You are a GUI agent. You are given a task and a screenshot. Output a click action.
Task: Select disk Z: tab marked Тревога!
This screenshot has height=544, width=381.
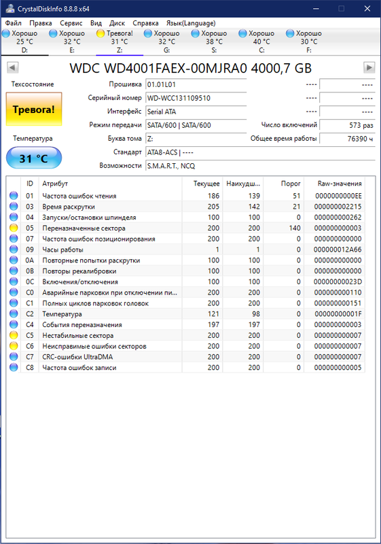point(120,41)
